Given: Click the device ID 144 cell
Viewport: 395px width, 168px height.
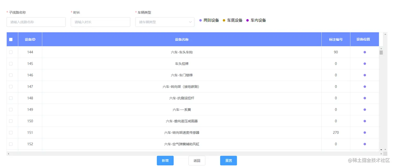Looking at the screenshot, I should click(x=30, y=52).
